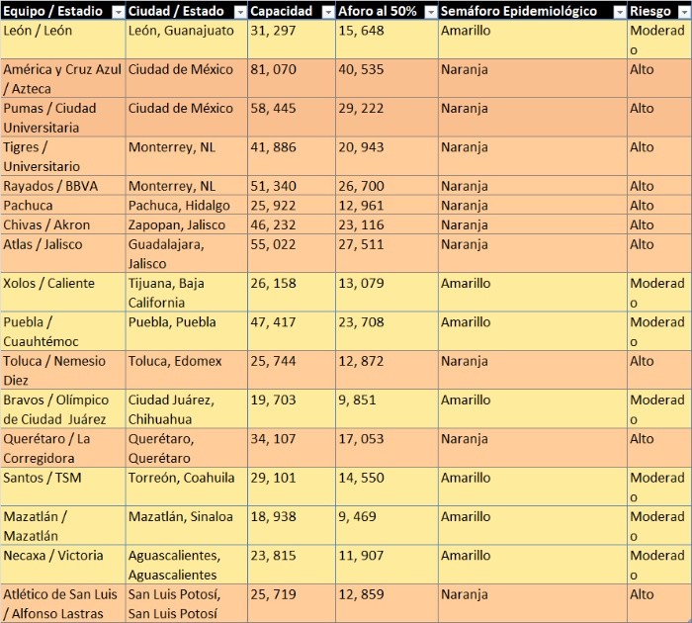Select the León / León cell

tap(62, 40)
